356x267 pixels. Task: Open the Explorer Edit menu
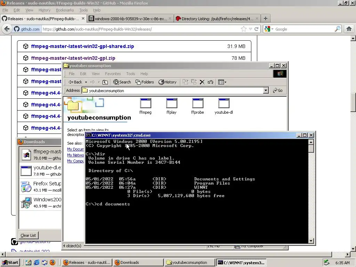point(83,74)
